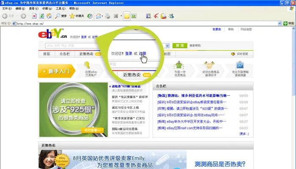Click the chart icon for listing strategy
Image resolution: width=296 pixels, height=169 pixels.
pyautogui.click(x=240, y=65)
